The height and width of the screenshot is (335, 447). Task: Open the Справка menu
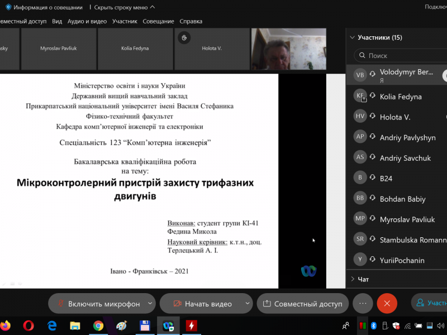[191, 21]
